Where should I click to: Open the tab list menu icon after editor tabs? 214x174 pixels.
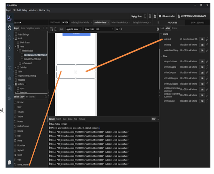click(x=158, y=23)
